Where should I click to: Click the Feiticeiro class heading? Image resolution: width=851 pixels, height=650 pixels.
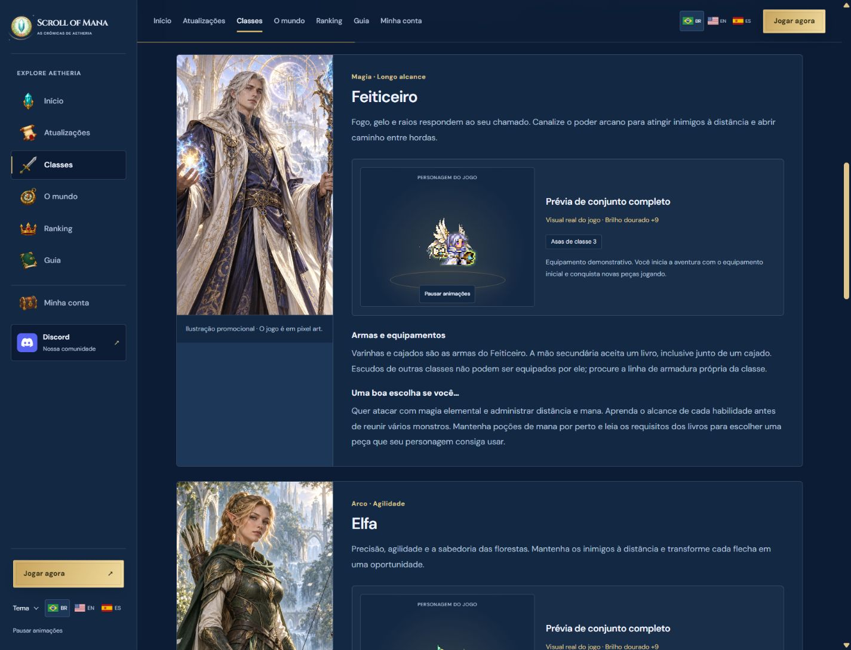(384, 97)
